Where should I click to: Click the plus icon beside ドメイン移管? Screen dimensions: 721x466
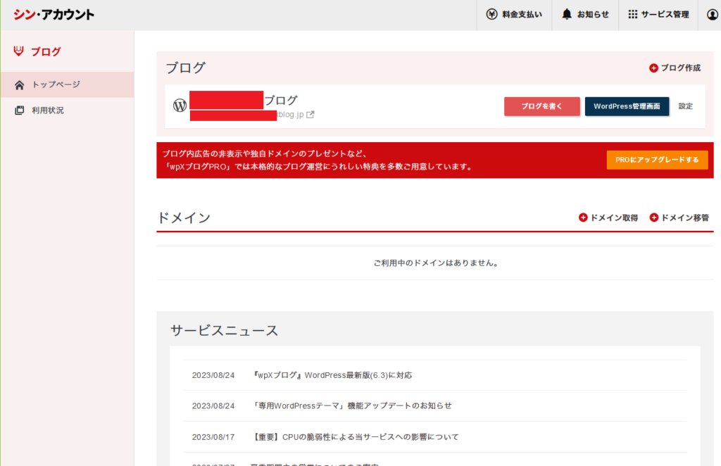pyautogui.click(x=653, y=218)
